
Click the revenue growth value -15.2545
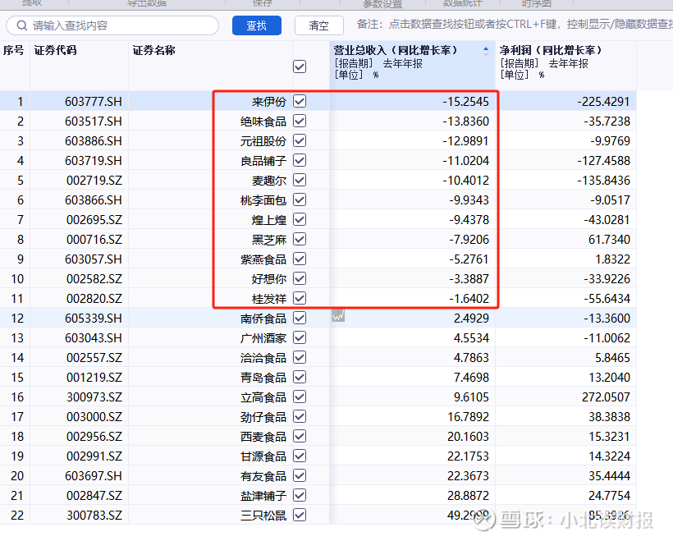point(465,102)
